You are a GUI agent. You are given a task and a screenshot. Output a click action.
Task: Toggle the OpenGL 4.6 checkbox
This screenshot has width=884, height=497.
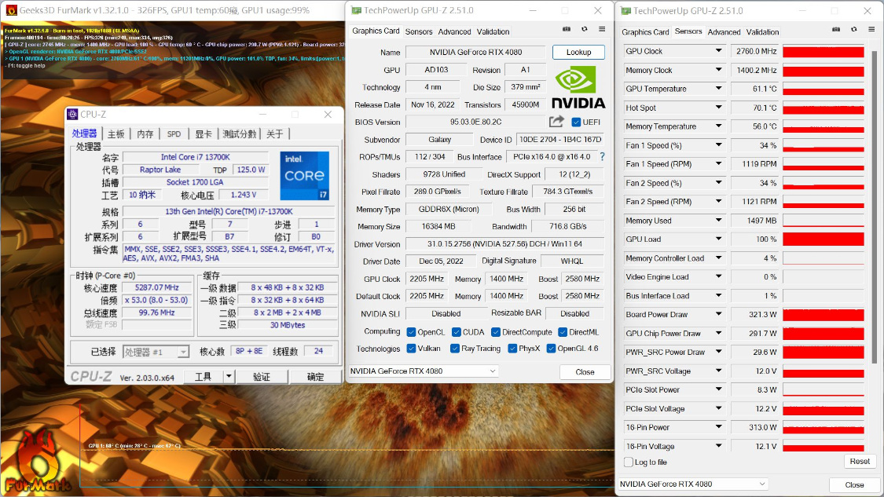(551, 349)
